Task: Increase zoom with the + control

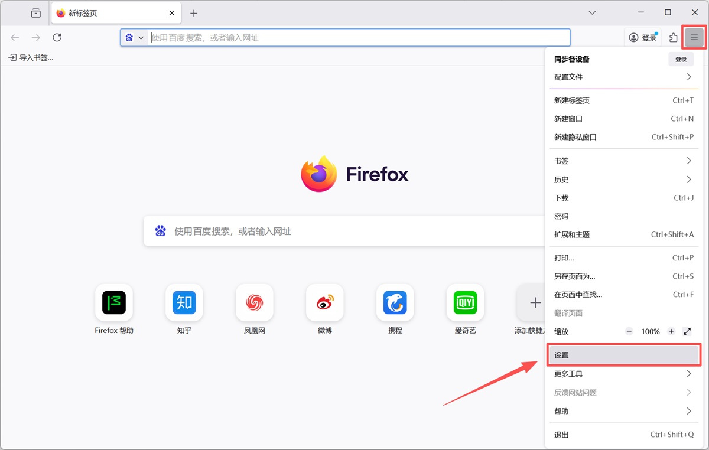Action: pyautogui.click(x=671, y=331)
